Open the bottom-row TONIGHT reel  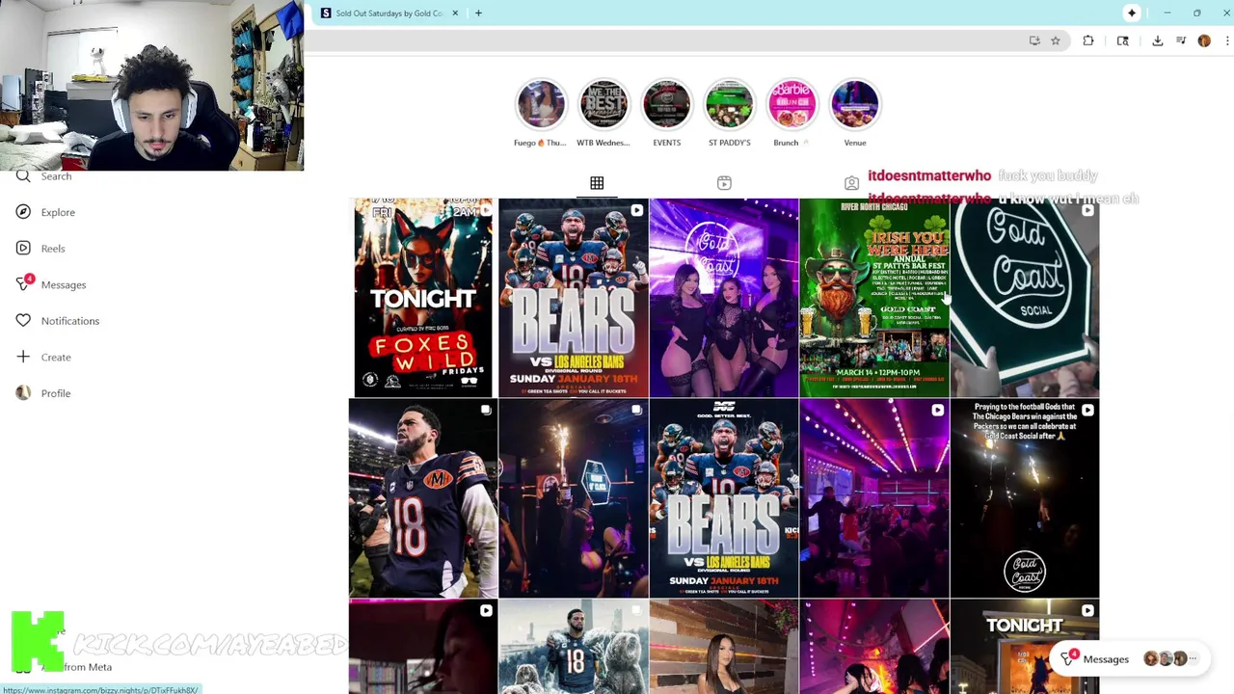(x=1024, y=647)
